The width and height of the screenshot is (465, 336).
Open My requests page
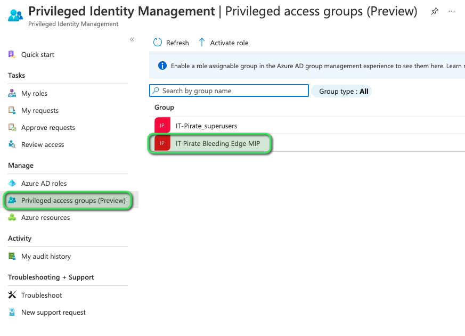[x=40, y=111]
